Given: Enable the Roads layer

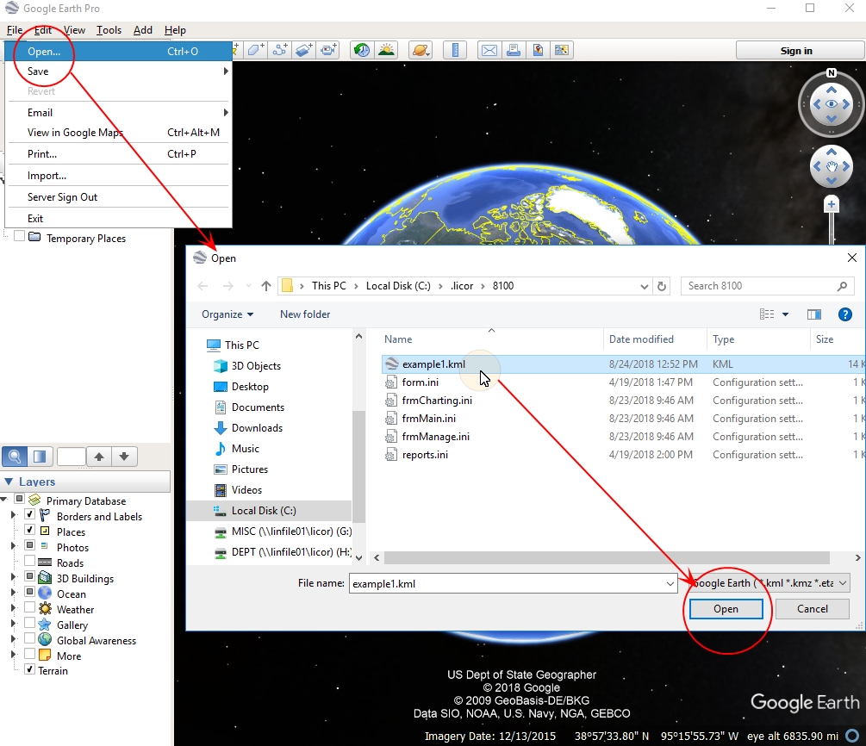Looking at the screenshot, I should click(x=31, y=563).
